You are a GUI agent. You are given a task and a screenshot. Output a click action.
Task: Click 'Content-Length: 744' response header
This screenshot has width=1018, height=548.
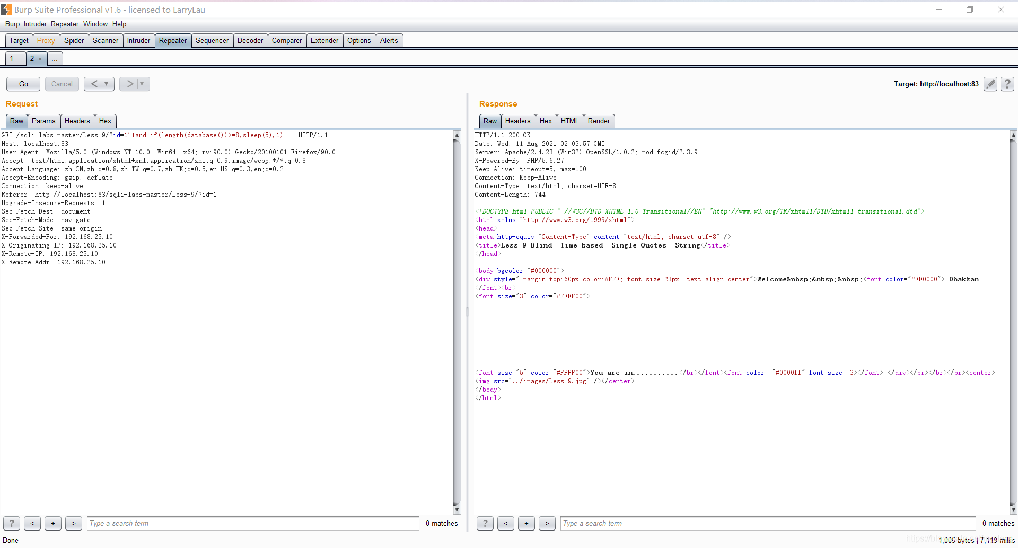[x=510, y=195]
